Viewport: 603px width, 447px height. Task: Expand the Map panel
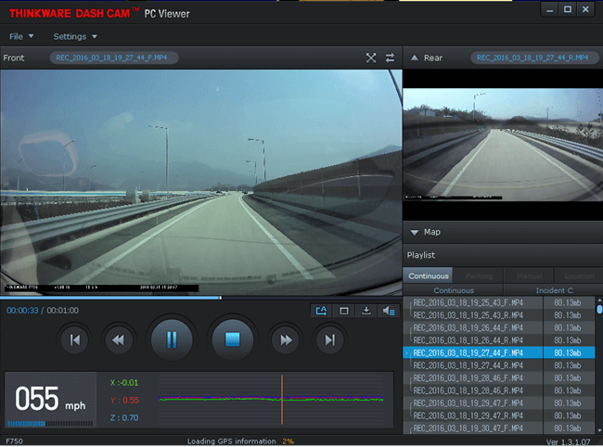click(414, 233)
